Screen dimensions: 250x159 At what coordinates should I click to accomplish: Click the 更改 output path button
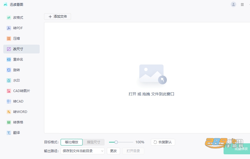pyautogui.click(x=113, y=151)
